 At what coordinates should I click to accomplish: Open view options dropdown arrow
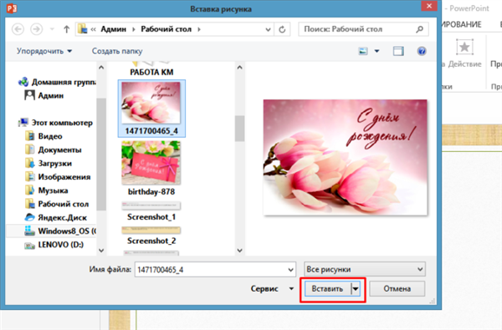click(376, 51)
